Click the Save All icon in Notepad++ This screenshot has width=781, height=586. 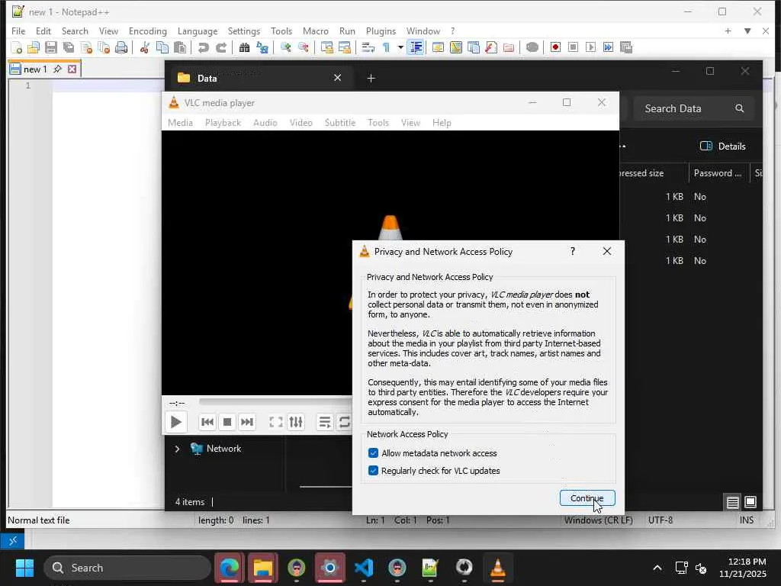pyautogui.click(x=69, y=47)
